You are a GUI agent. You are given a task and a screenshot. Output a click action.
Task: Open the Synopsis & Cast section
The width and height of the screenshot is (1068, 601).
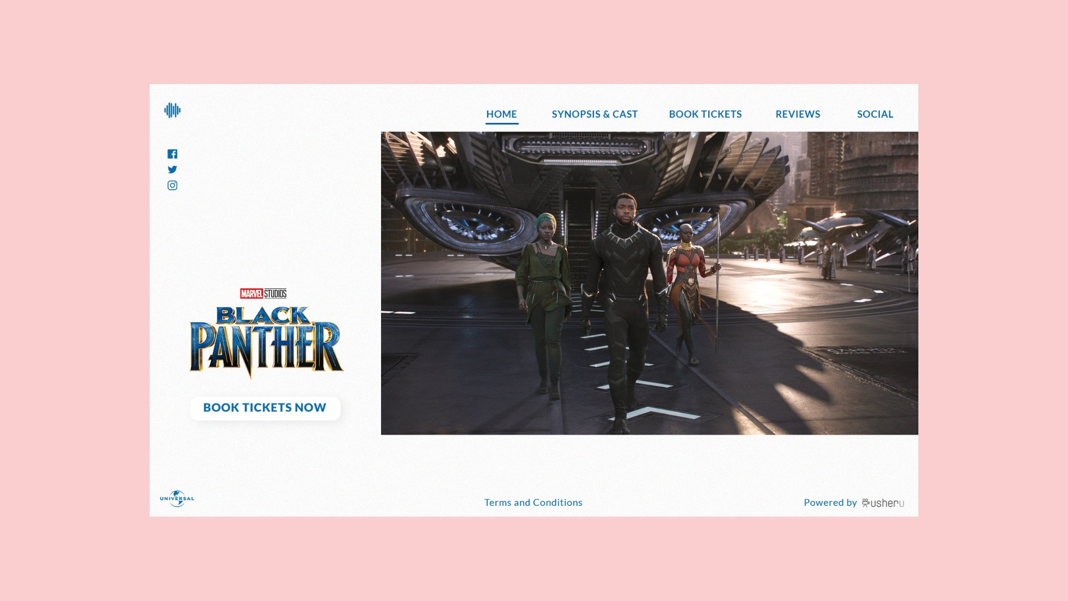[594, 114]
